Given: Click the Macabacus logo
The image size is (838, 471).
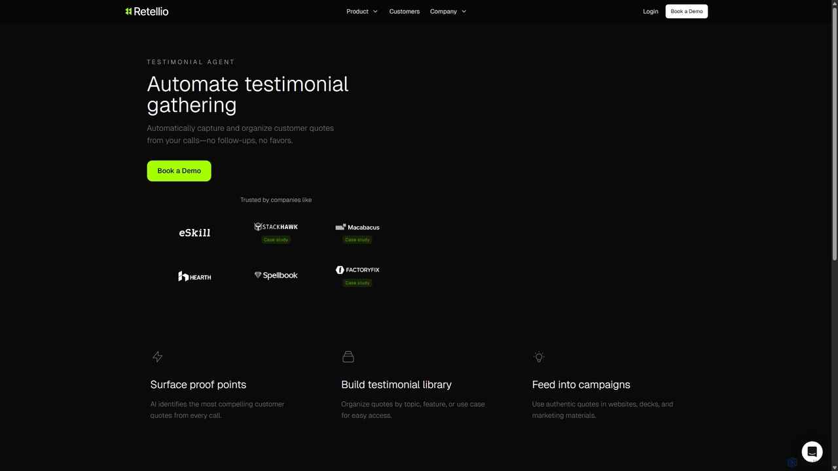Looking at the screenshot, I should coord(357,227).
